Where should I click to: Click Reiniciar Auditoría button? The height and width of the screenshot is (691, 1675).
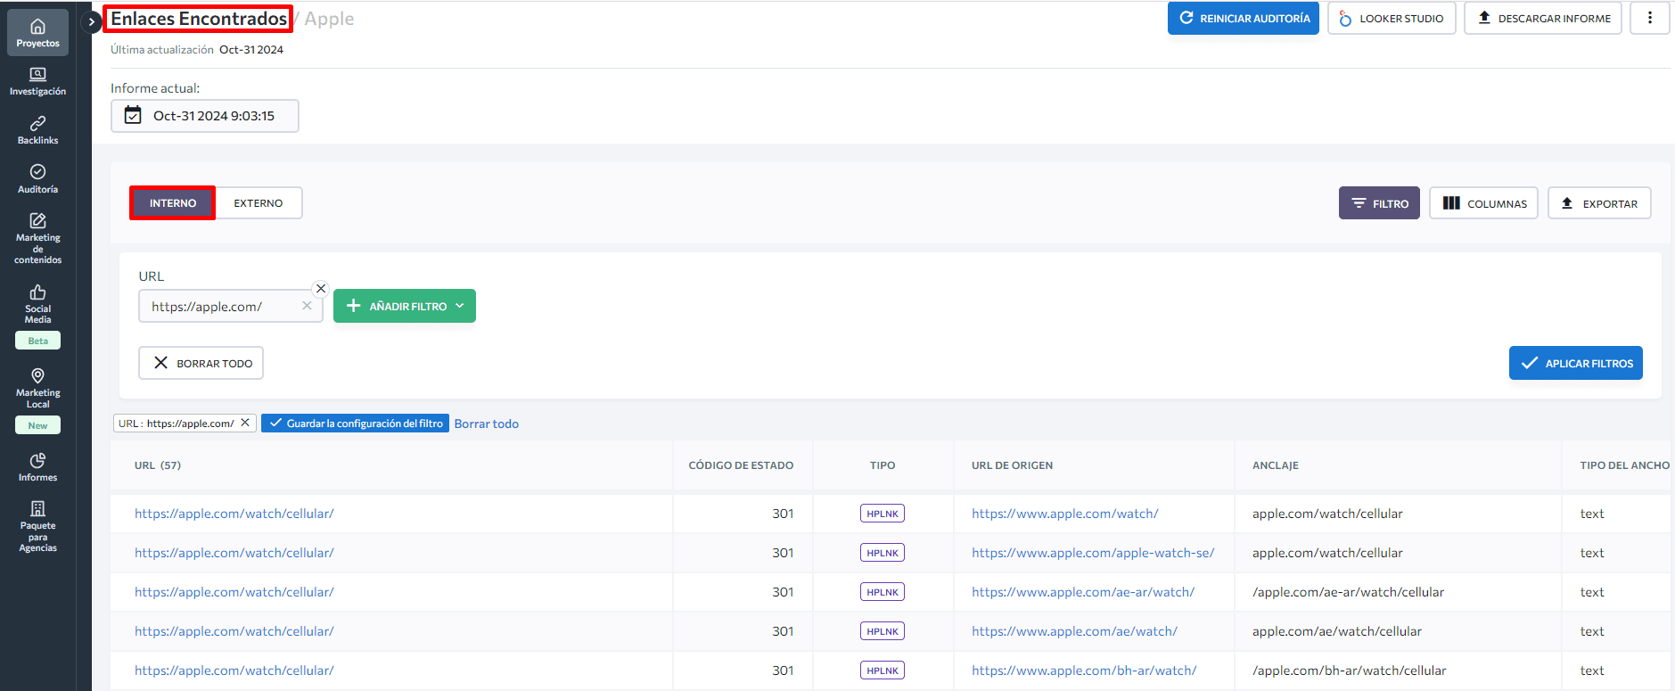(1243, 18)
